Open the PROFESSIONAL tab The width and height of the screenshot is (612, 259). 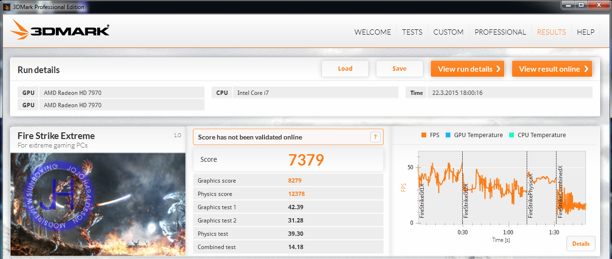point(500,32)
